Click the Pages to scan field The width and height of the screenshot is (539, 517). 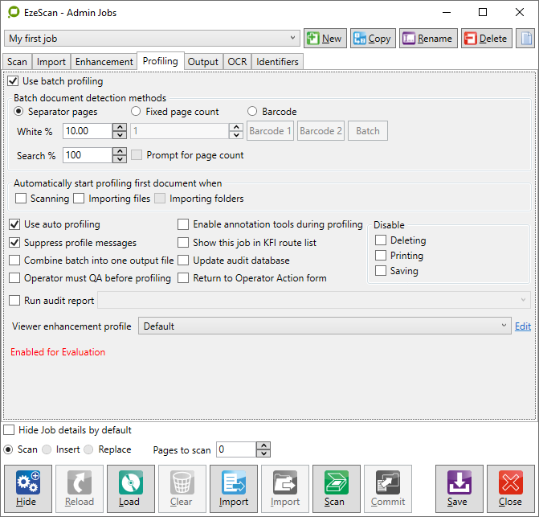(x=235, y=449)
